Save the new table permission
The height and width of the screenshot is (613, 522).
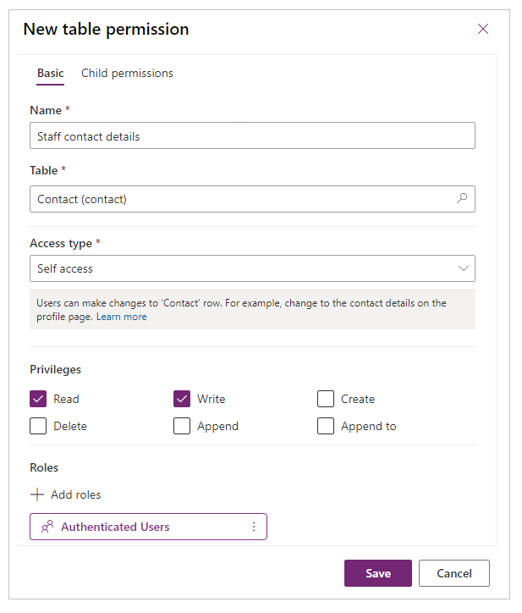378,573
